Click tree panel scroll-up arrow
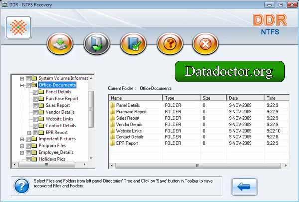The width and height of the screenshot is (299, 202). point(91,78)
